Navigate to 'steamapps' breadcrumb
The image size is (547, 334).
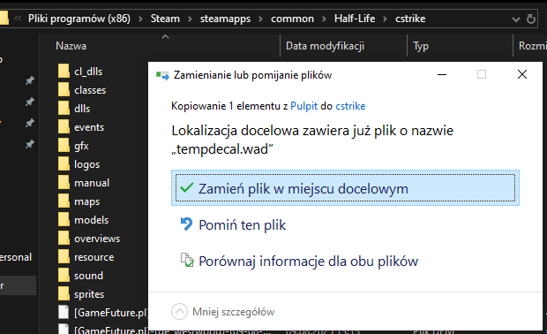point(225,19)
